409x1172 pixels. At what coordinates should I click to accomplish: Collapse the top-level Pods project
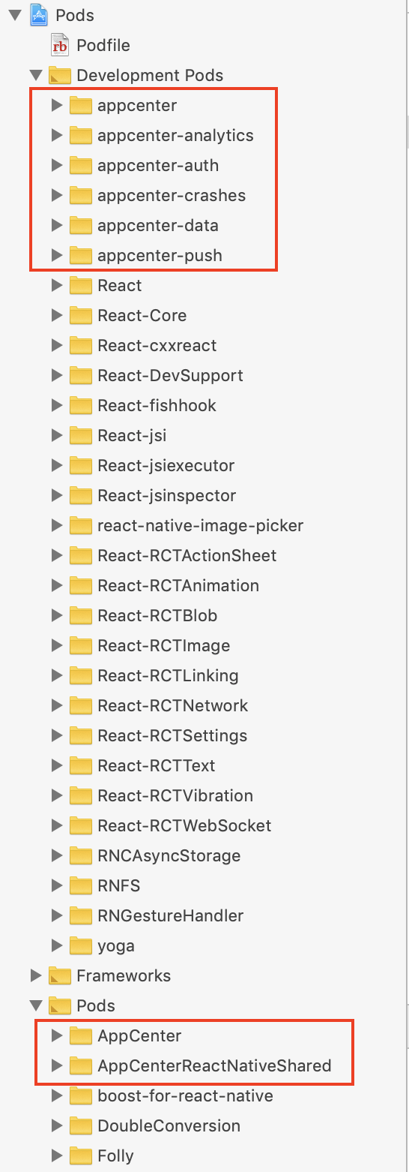[14, 15]
